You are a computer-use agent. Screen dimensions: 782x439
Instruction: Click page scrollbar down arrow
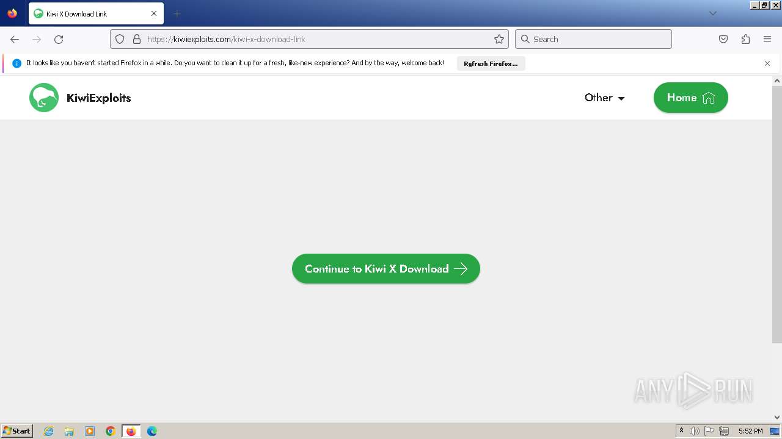777,418
